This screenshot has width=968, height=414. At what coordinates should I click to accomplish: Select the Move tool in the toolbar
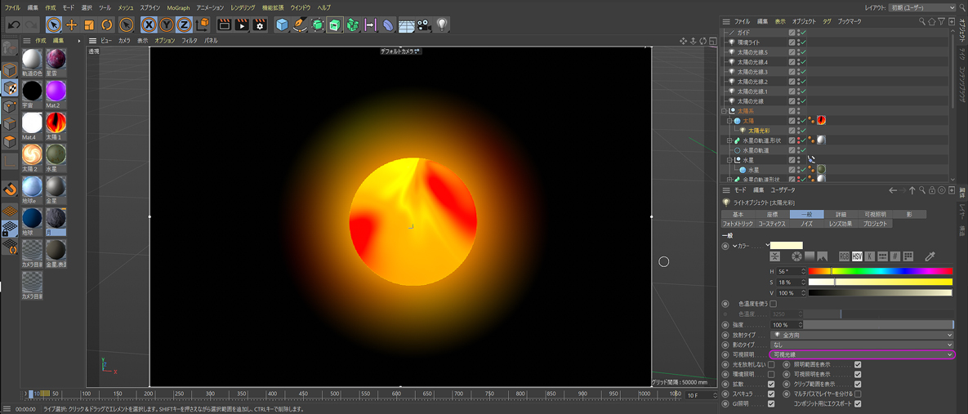(x=71, y=25)
